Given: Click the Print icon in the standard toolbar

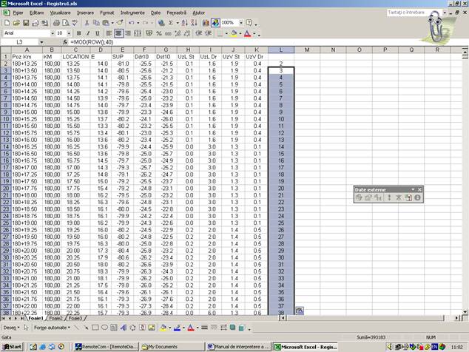Looking at the screenshot, I should [x=55, y=23].
